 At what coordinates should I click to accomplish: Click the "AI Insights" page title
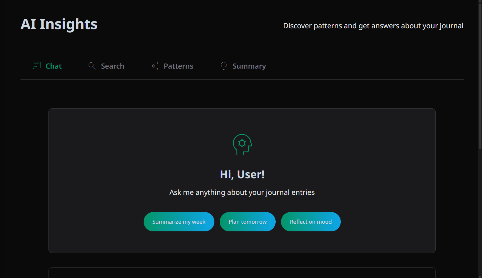coord(59,24)
